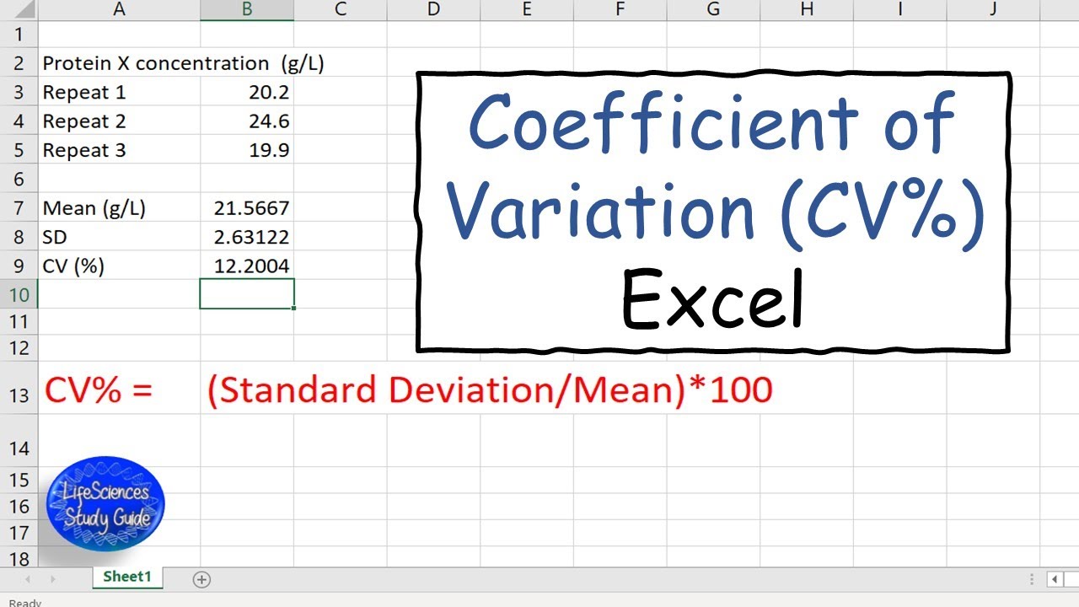
Task: Select row 15 header
Action: pyautogui.click(x=19, y=480)
